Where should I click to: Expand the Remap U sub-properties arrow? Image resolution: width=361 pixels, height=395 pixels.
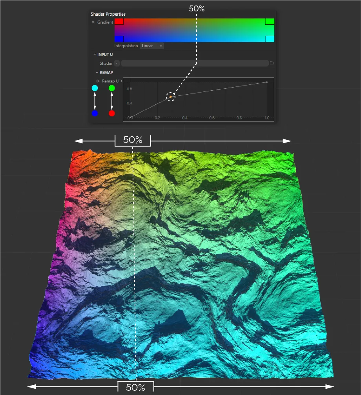click(x=121, y=81)
